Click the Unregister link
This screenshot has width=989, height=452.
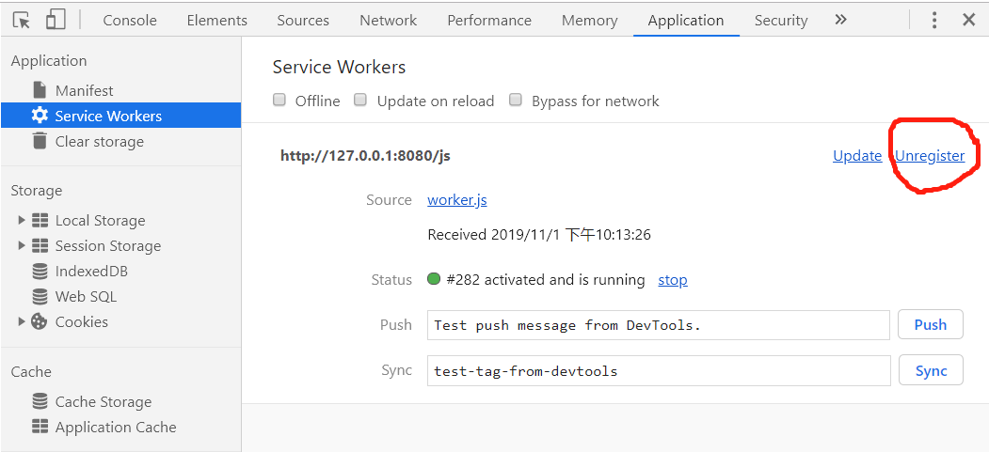coord(930,155)
